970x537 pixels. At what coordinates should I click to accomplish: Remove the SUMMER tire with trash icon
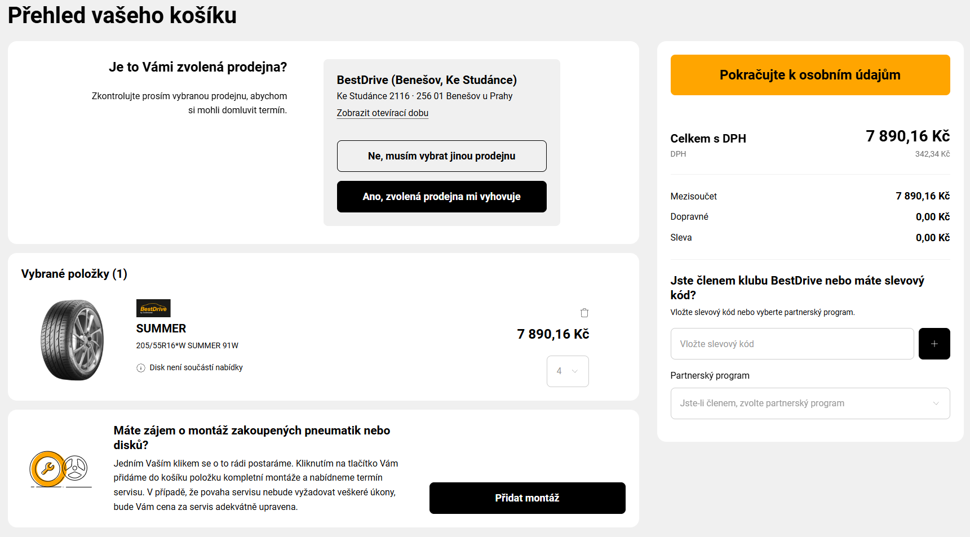click(584, 313)
